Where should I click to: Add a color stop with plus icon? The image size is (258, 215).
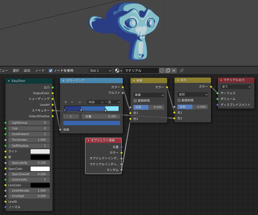point(66,102)
